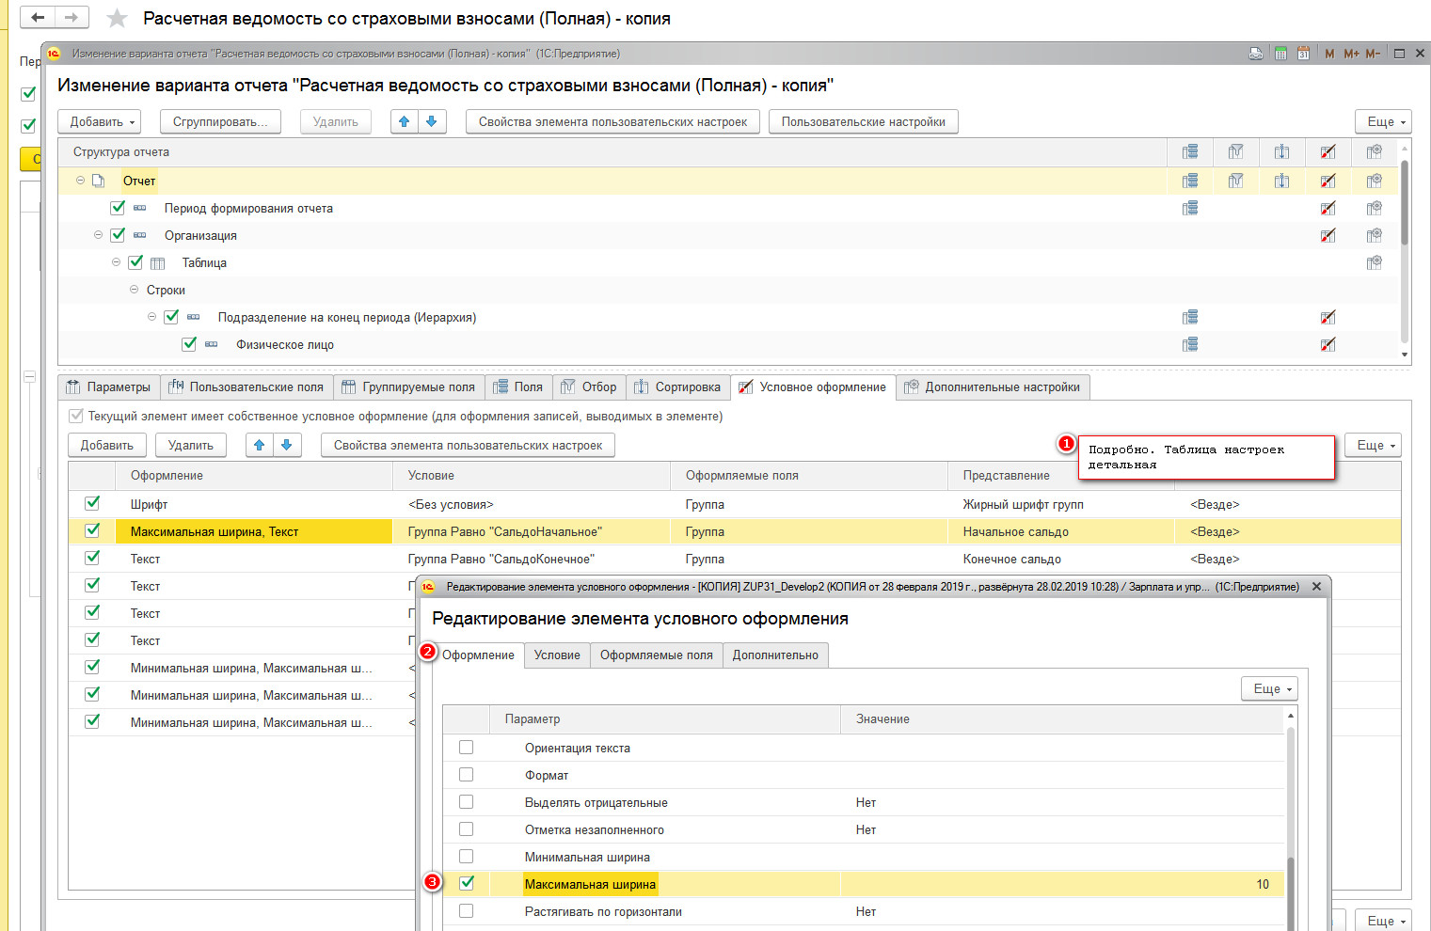Enable the Ориентация текста parameter checkbox

coord(467,748)
